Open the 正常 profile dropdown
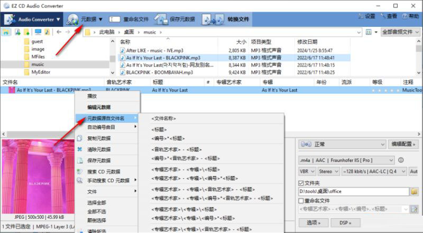The height and width of the screenshot is (233, 423). click(342, 144)
